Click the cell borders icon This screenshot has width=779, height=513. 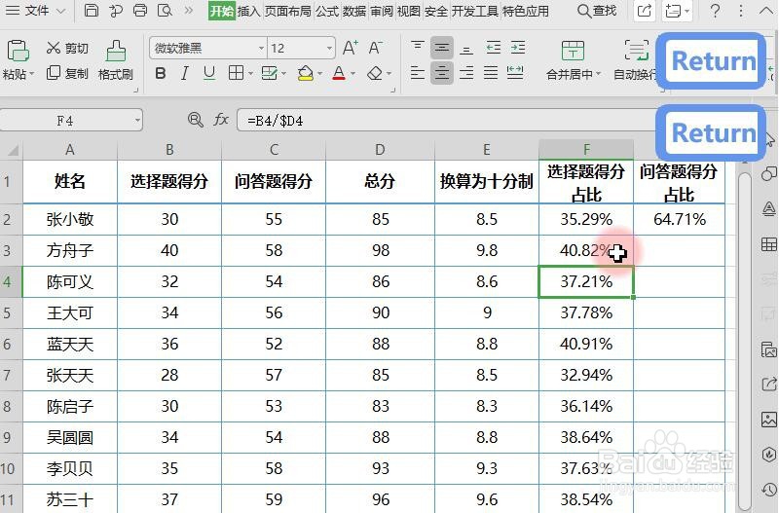click(236, 74)
